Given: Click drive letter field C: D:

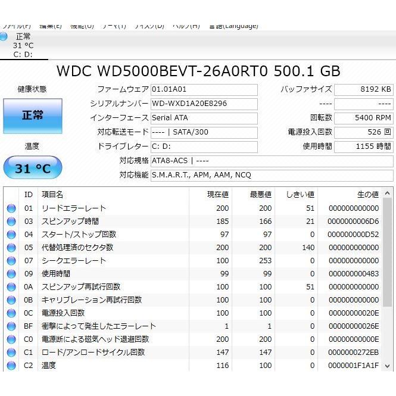Looking at the screenshot, I should point(204,146).
